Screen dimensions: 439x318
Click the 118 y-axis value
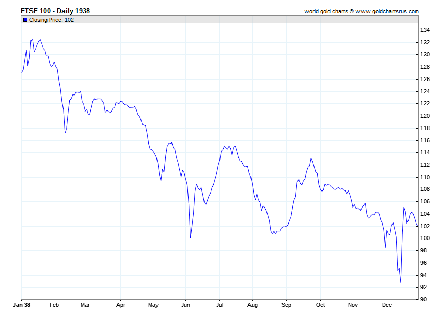coord(425,128)
